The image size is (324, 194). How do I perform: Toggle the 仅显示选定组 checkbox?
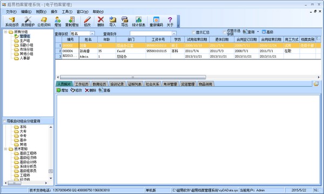(225, 32)
